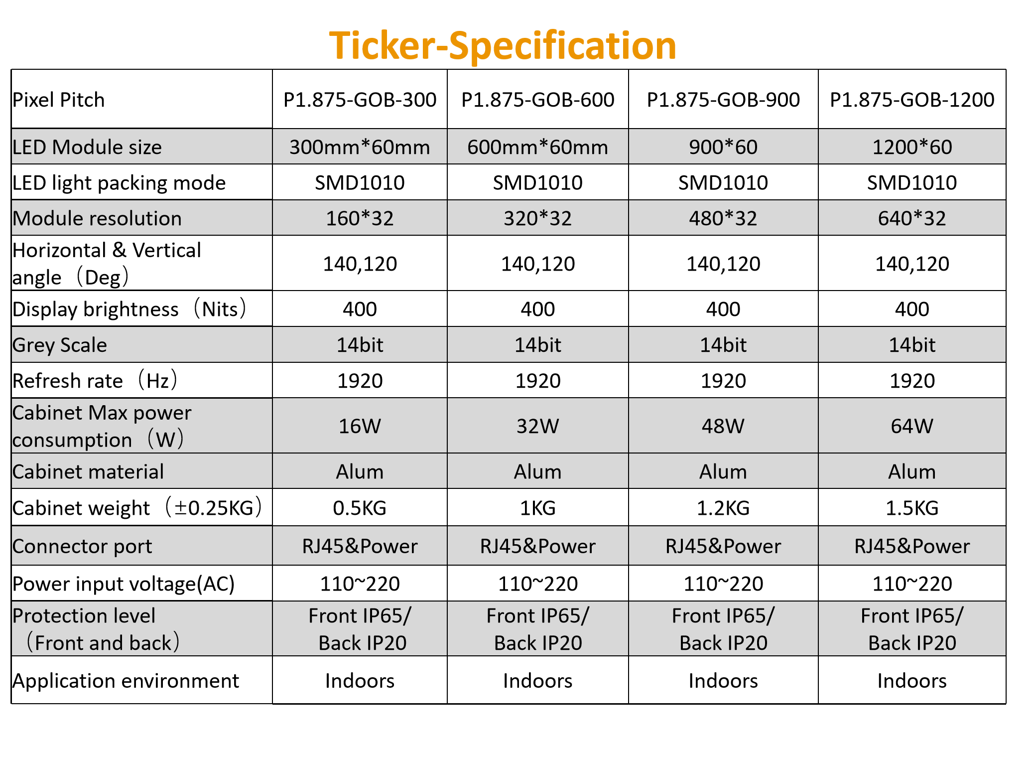Image resolution: width=1035 pixels, height=762 pixels.
Task: Select the 900*60 module size cell
Action: [723, 147]
